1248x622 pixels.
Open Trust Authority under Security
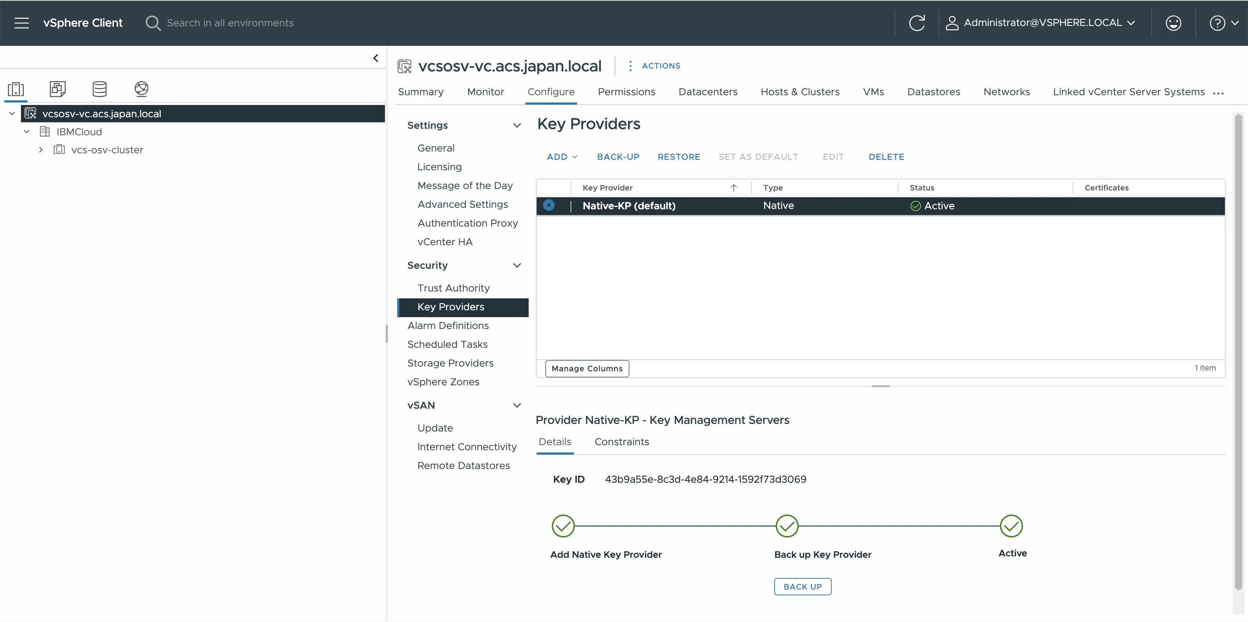[454, 288]
